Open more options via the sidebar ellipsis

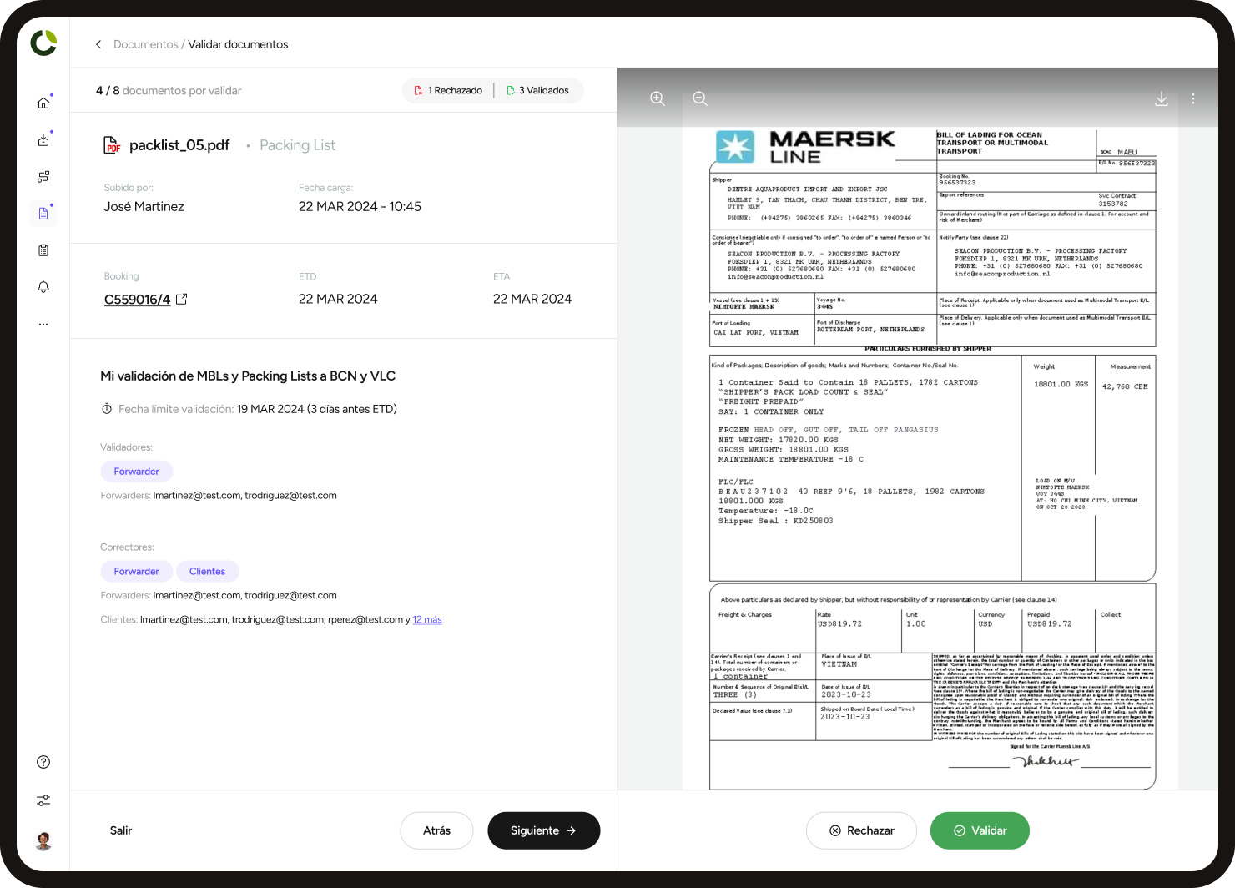pyautogui.click(x=43, y=324)
